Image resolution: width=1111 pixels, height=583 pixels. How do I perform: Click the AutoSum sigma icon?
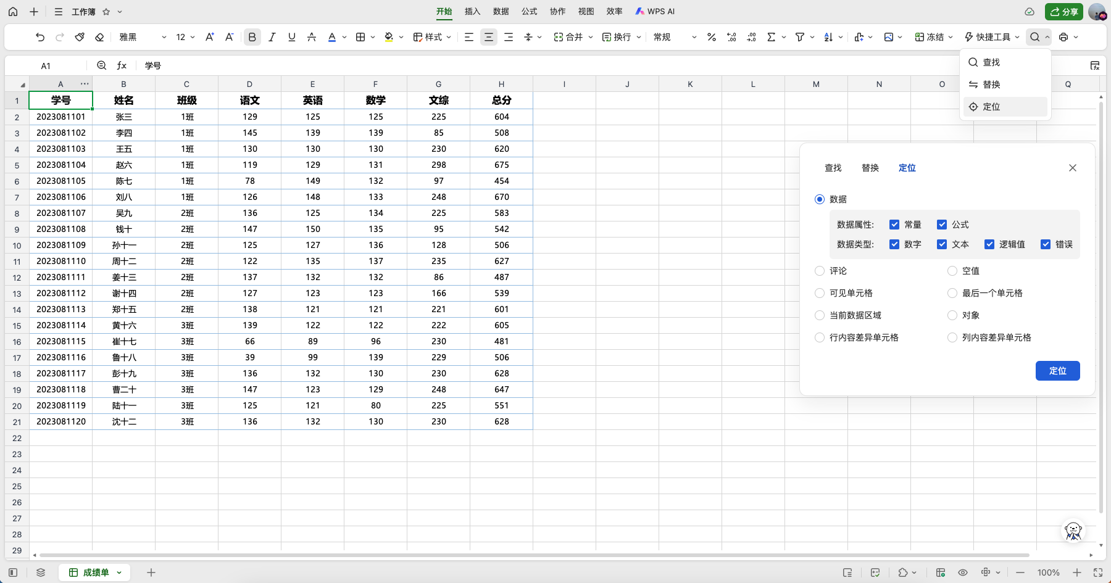click(771, 37)
